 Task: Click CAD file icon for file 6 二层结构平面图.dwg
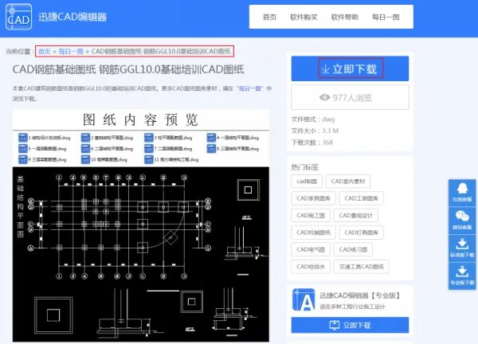[x=86, y=149]
